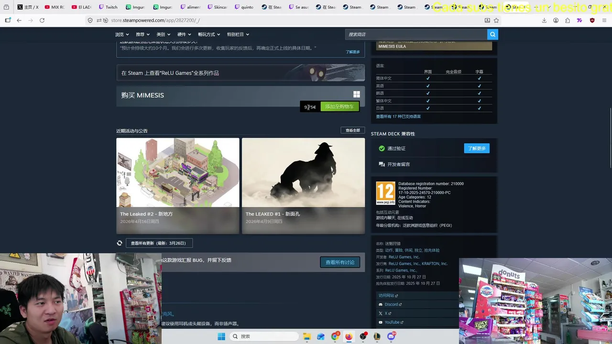Go forward using the browser forward arrow

tap(31, 20)
